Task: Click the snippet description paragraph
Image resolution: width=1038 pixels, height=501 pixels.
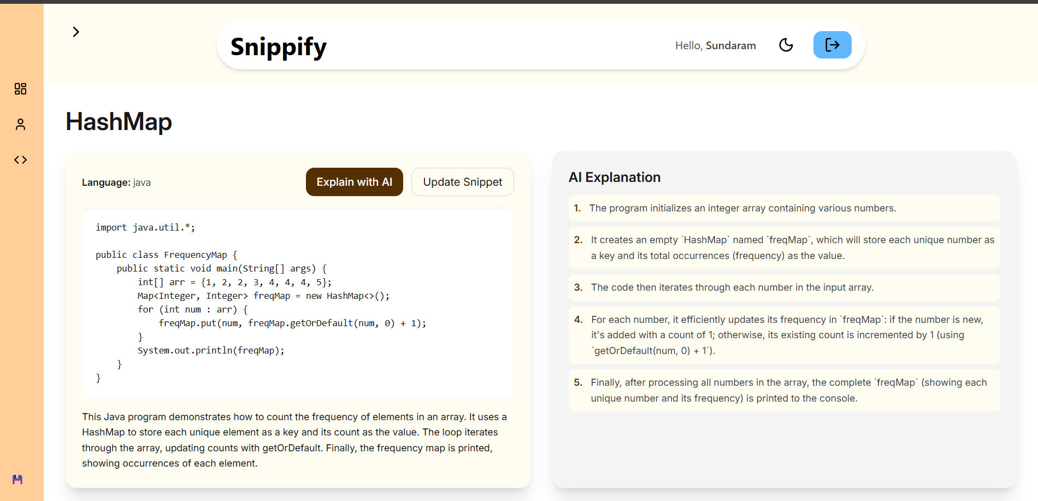Action: tap(295, 440)
